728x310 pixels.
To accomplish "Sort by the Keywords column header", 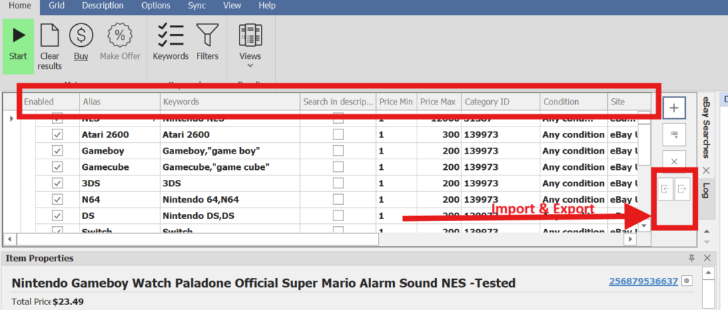I will coord(230,102).
